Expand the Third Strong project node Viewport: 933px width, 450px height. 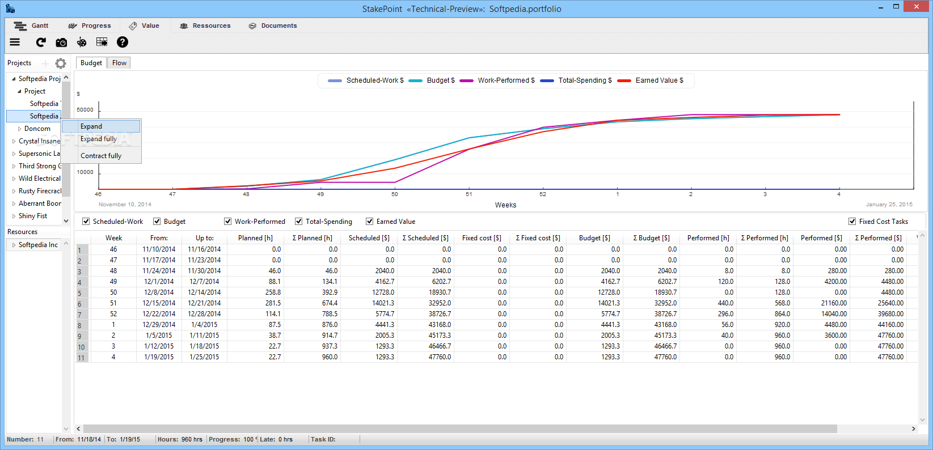tap(14, 166)
